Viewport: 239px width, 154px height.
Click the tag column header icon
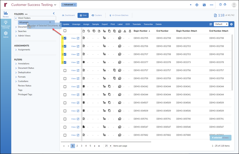pyautogui.click(x=89, y=31)
